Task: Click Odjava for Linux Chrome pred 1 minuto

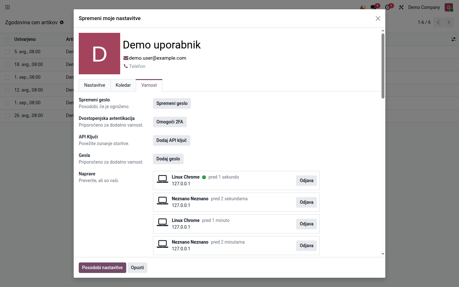Action: [x=306, y=224]
